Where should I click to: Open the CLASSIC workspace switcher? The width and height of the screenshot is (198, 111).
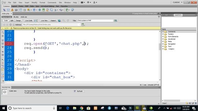click(x=177, y=2)
